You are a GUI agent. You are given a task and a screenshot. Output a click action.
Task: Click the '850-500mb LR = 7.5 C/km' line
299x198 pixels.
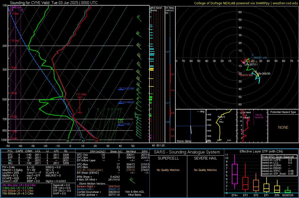point(18,191)
